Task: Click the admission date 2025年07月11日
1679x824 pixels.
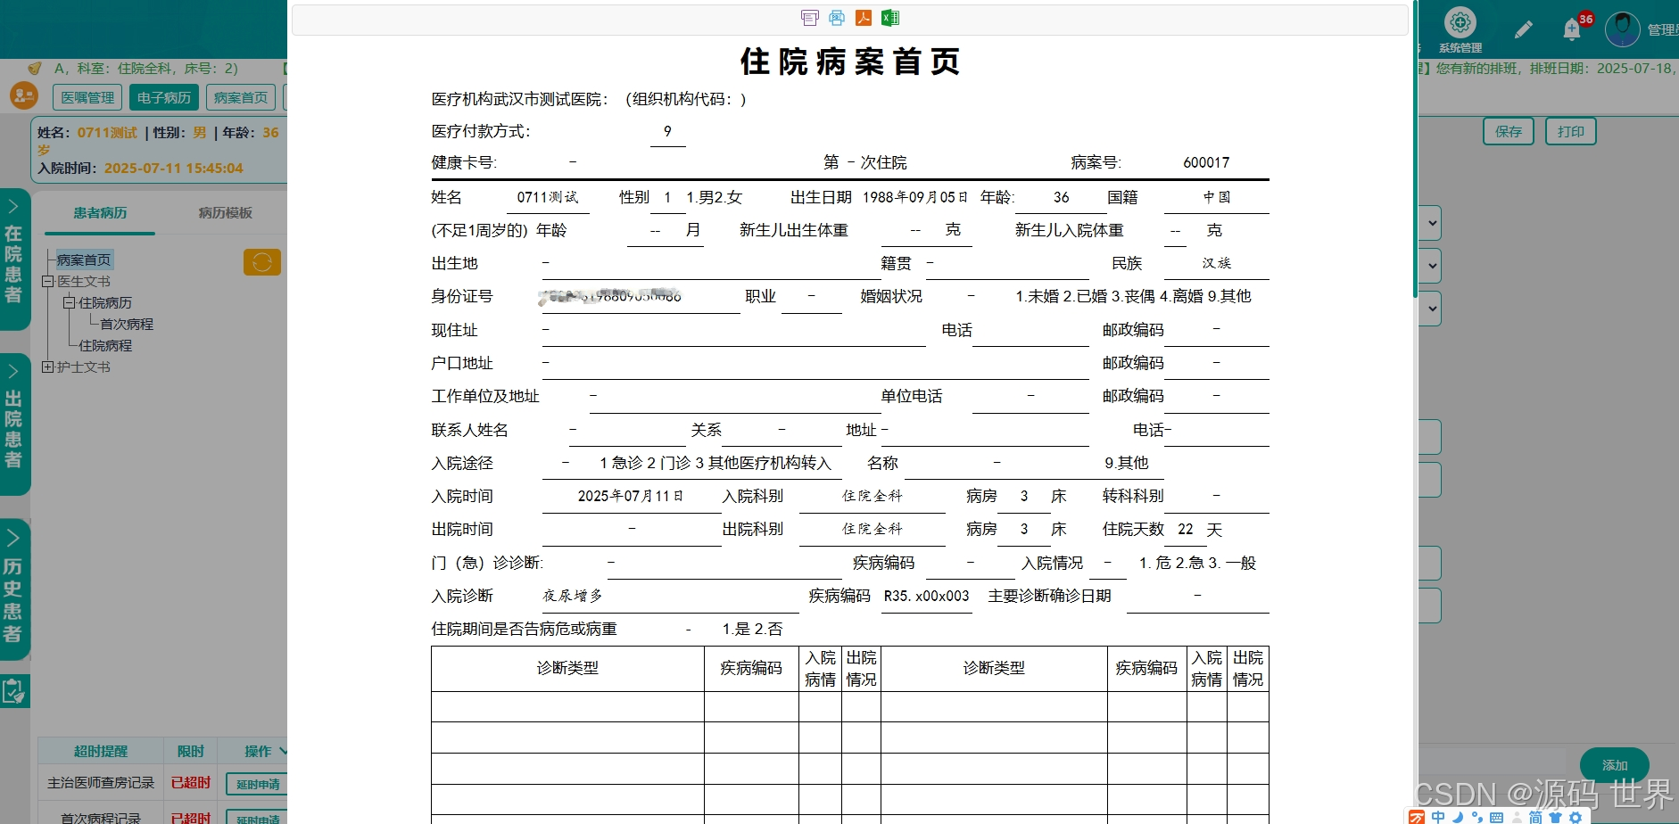Action: pyautogui.click(x=631, y=496)
